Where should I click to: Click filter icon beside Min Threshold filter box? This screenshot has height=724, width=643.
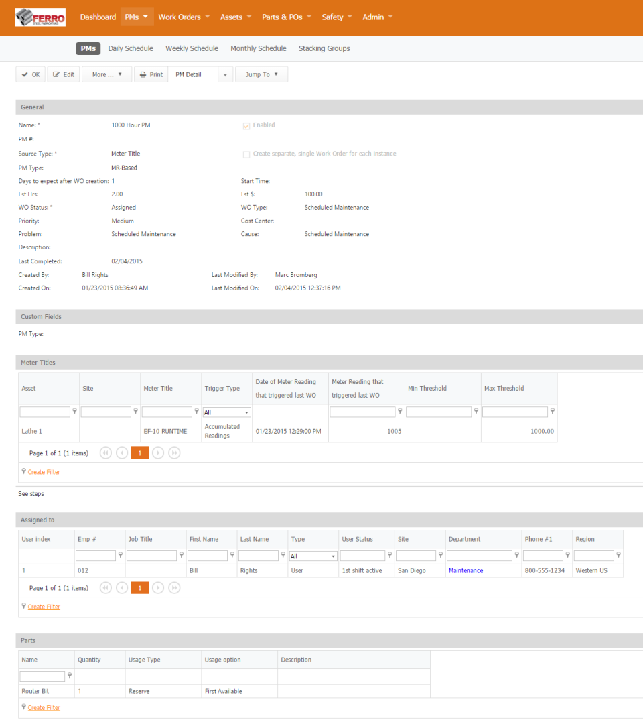pos(476,411)
